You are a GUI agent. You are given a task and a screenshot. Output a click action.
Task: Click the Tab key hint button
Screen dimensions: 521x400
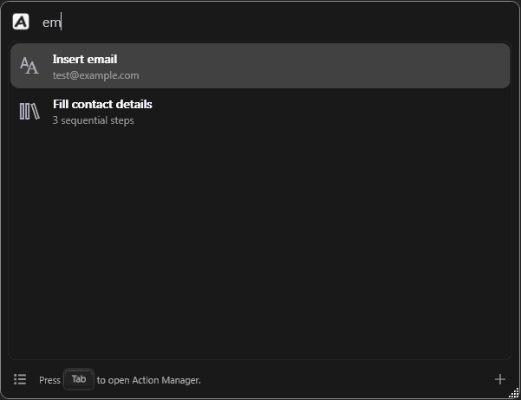79,379
